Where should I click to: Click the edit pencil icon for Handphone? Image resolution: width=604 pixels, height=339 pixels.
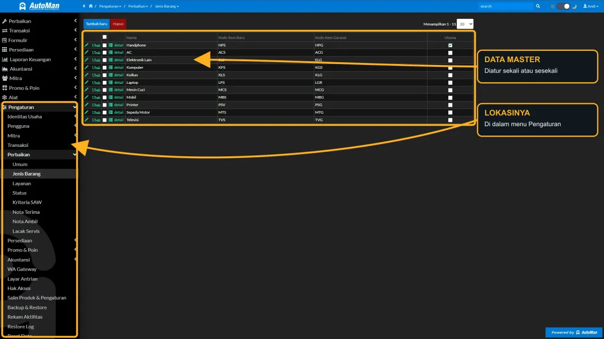pyautogui.click(x=86, y=45)
